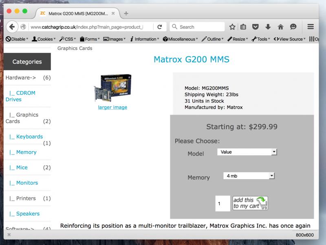The height and width of the screenshot is (245, 326).
Task: Bookmark this page with the star icon
Action: pyautogui.click(x=232, y=27)
